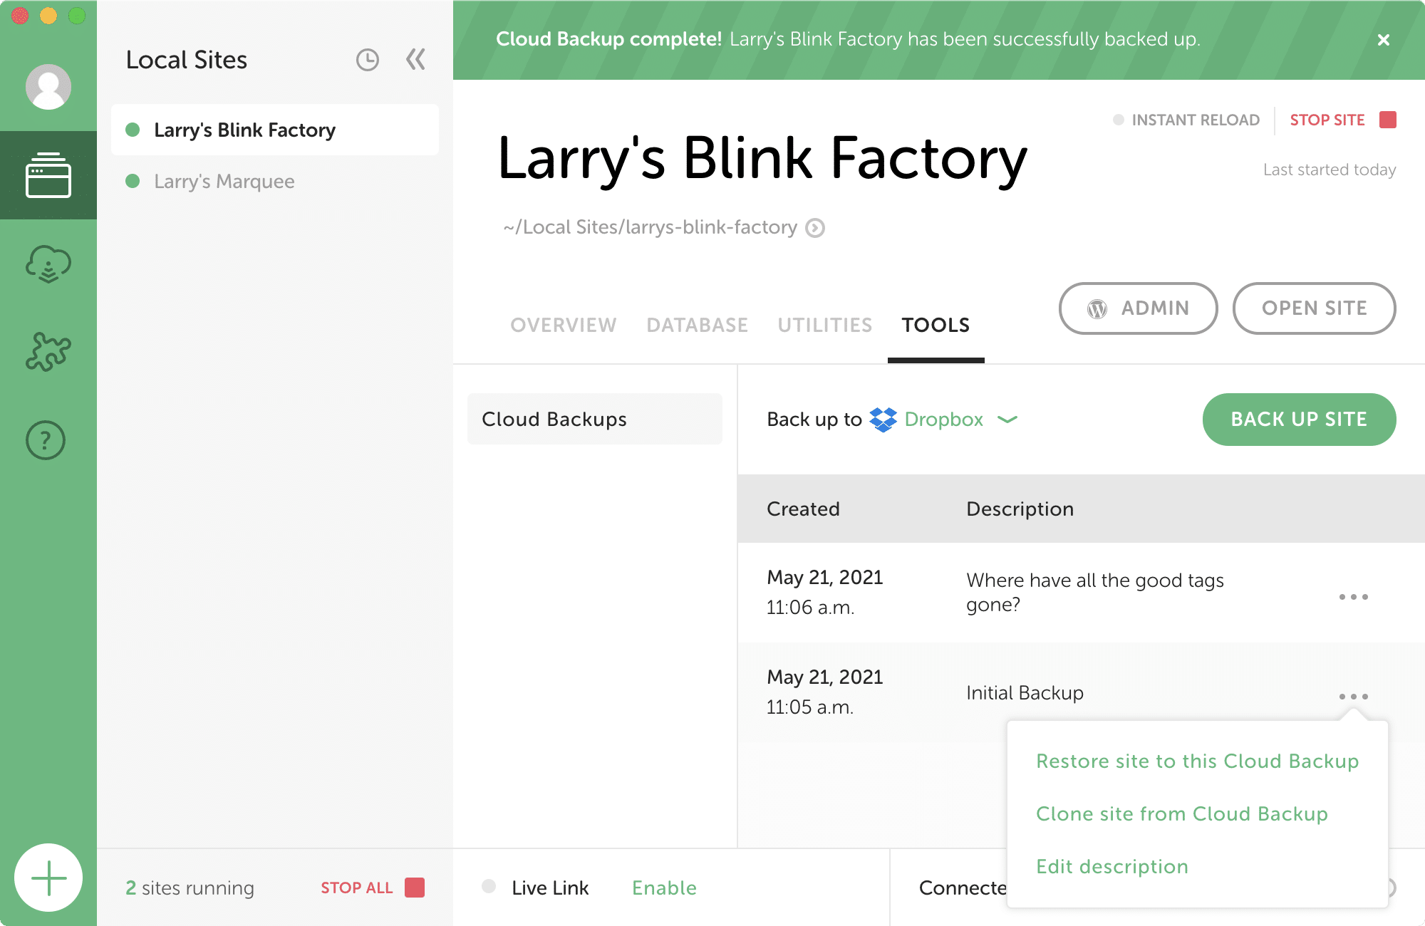Image resolution: width=1425 pixels, height=926 pixels.
Task: Open WordPress Admin
Action: pyautogui.click(x=1138, y=308)
